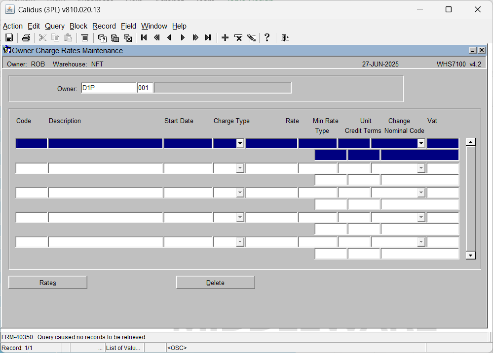
Task: Click the Exit door toolbar icon
Action: [x=285, y=37]
